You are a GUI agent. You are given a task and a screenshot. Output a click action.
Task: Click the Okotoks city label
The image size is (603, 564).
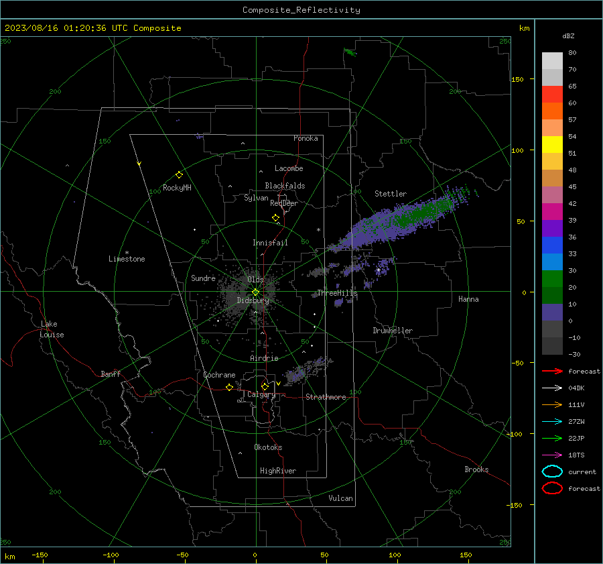[x=268, y=447]
